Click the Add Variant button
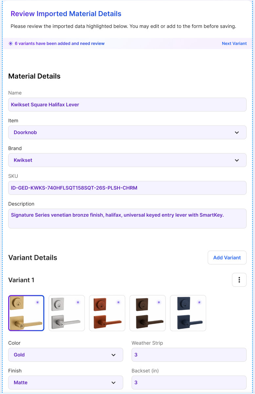The width and height of the screenshot is (255, 394). point(227,258)
